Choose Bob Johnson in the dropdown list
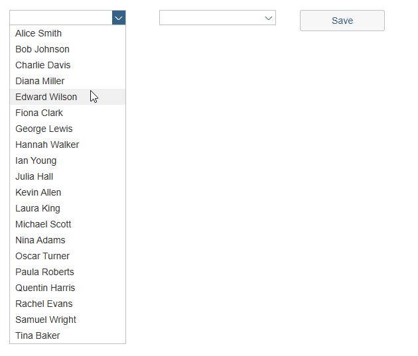 (42, 49)
